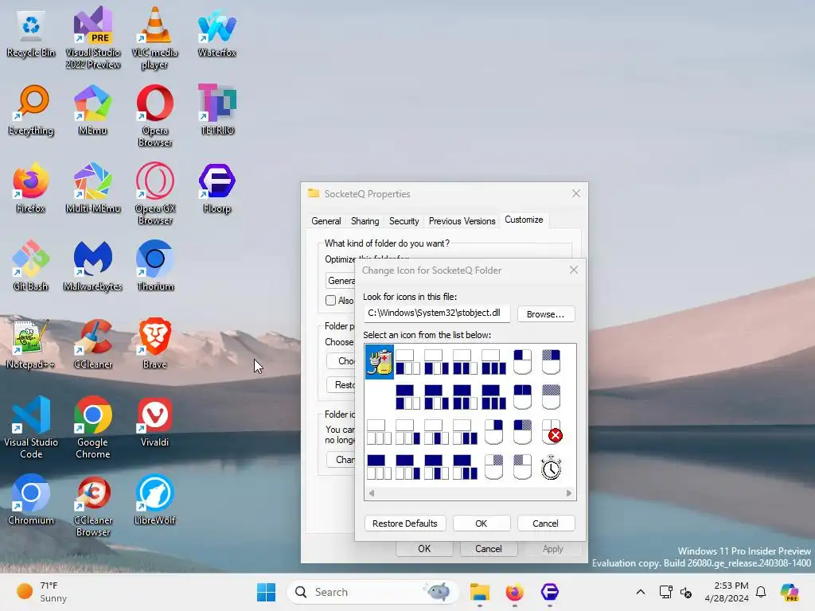Click Browse... in Change Icon dialog

pyautogui.click(x=546, y=313)
